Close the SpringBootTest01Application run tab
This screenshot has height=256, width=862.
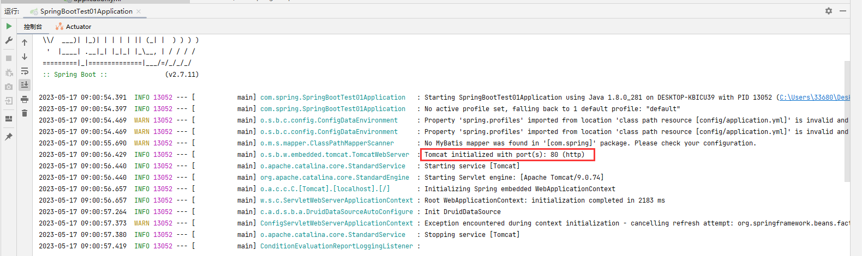139,11
